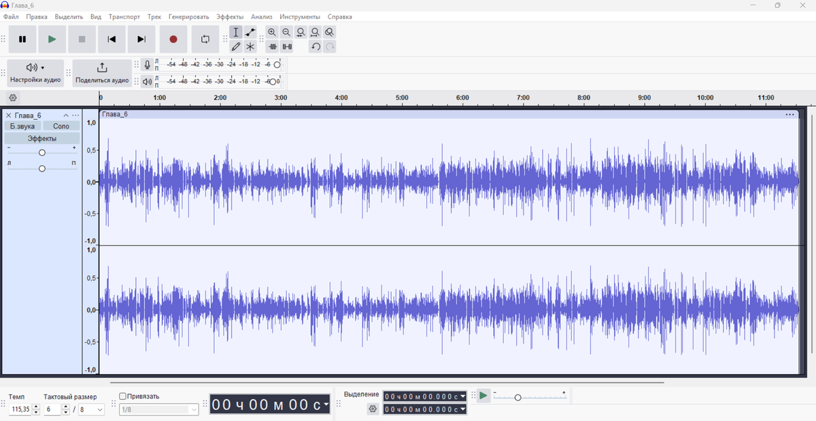Open time display format dropdown arrow
Viewport: 816px width, 421px height.
[326, 405]
